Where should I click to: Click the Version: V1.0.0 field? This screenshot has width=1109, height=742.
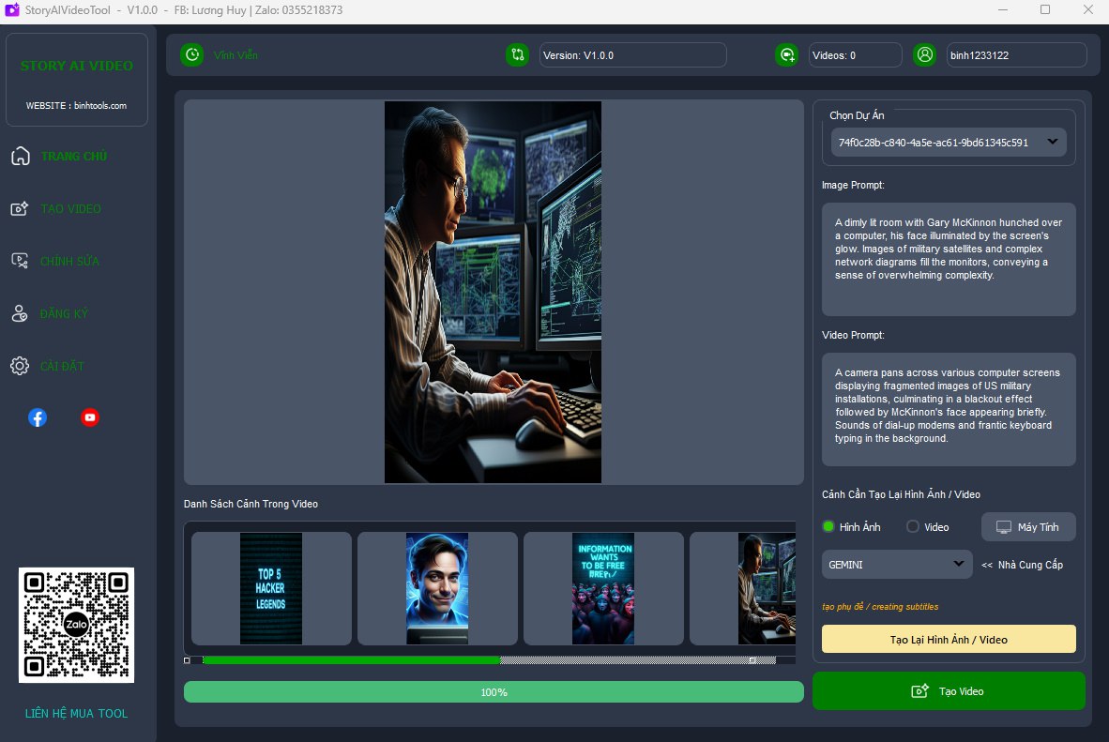633,55
